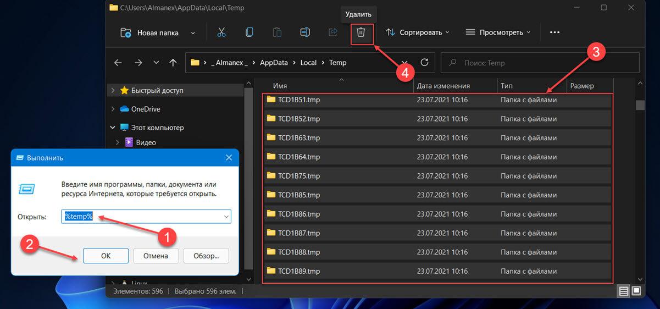Select the TCD1B85.tmp folder row
This screenshot has width=660, height=309.
click(x=437, y=195)
